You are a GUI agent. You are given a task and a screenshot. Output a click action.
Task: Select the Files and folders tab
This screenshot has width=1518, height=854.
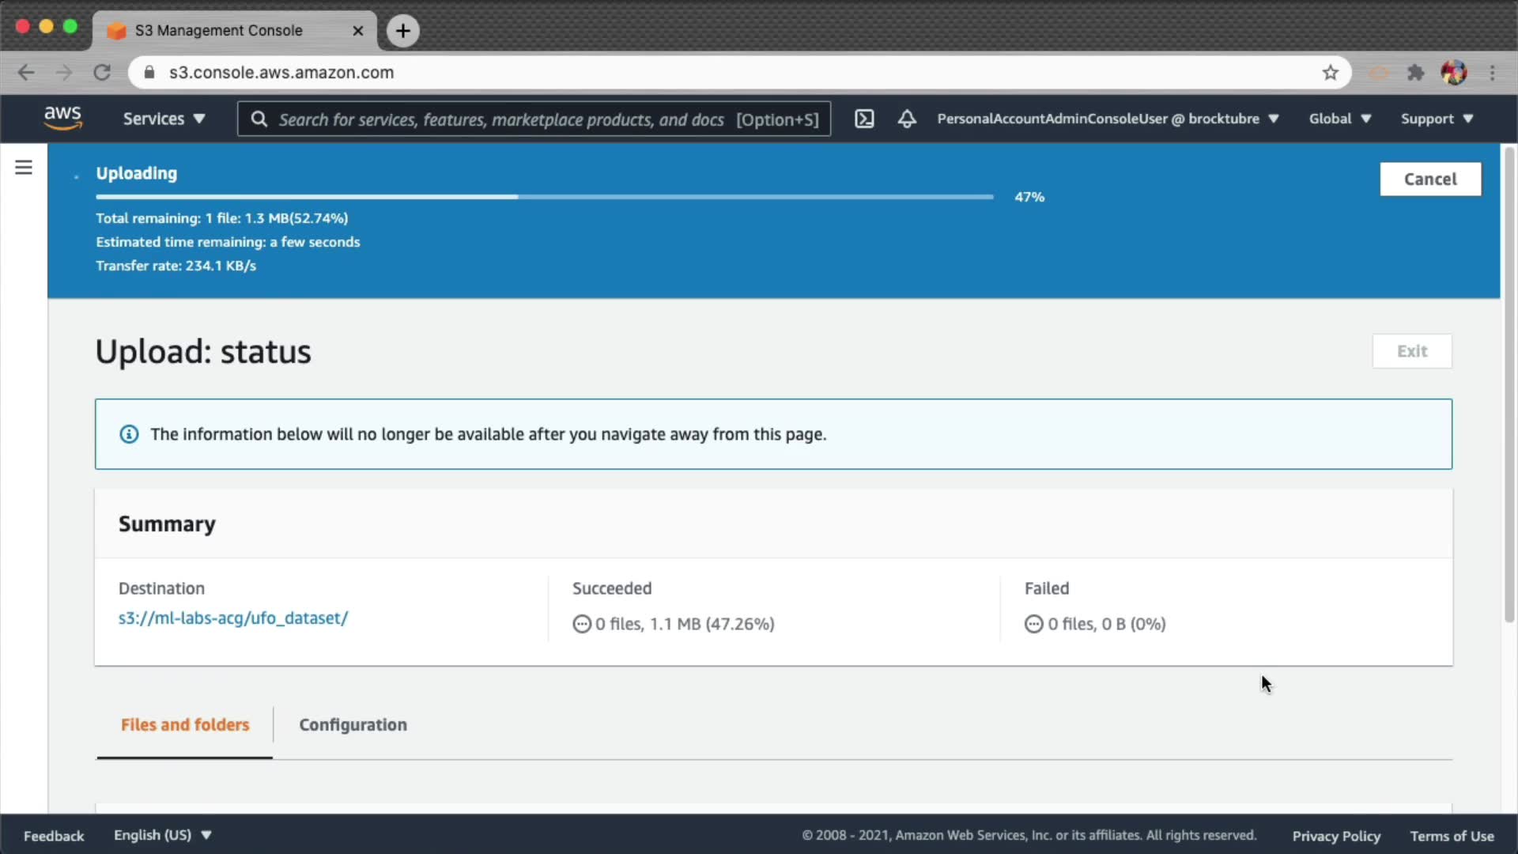(x=185, y=724)
